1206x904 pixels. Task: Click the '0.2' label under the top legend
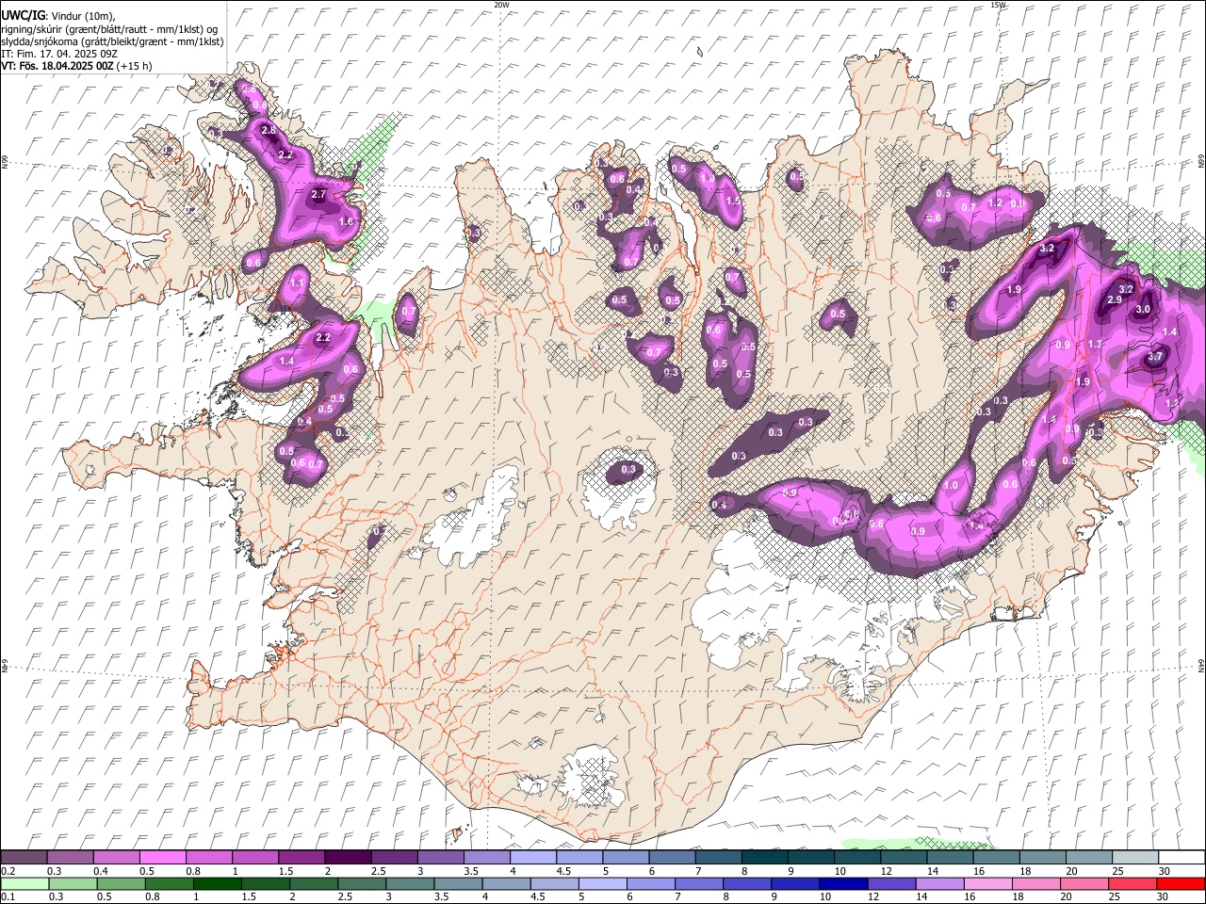tap(8, 871)
